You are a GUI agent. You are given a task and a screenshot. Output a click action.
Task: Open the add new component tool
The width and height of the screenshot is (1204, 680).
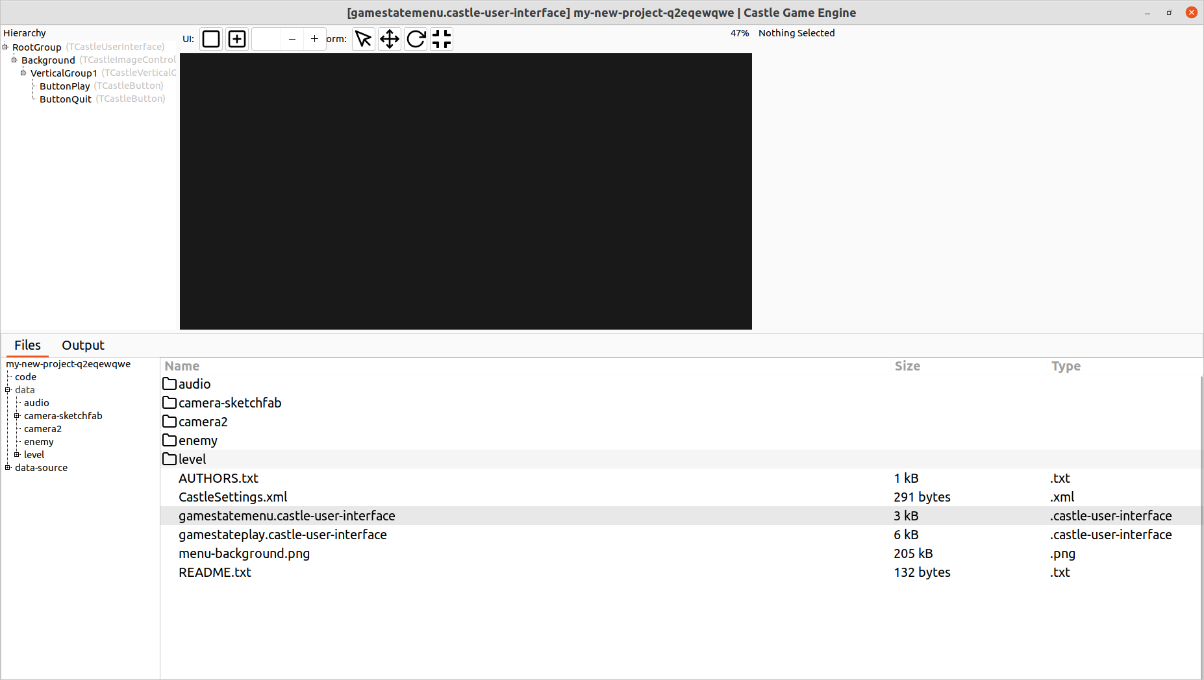coord(236,39)
